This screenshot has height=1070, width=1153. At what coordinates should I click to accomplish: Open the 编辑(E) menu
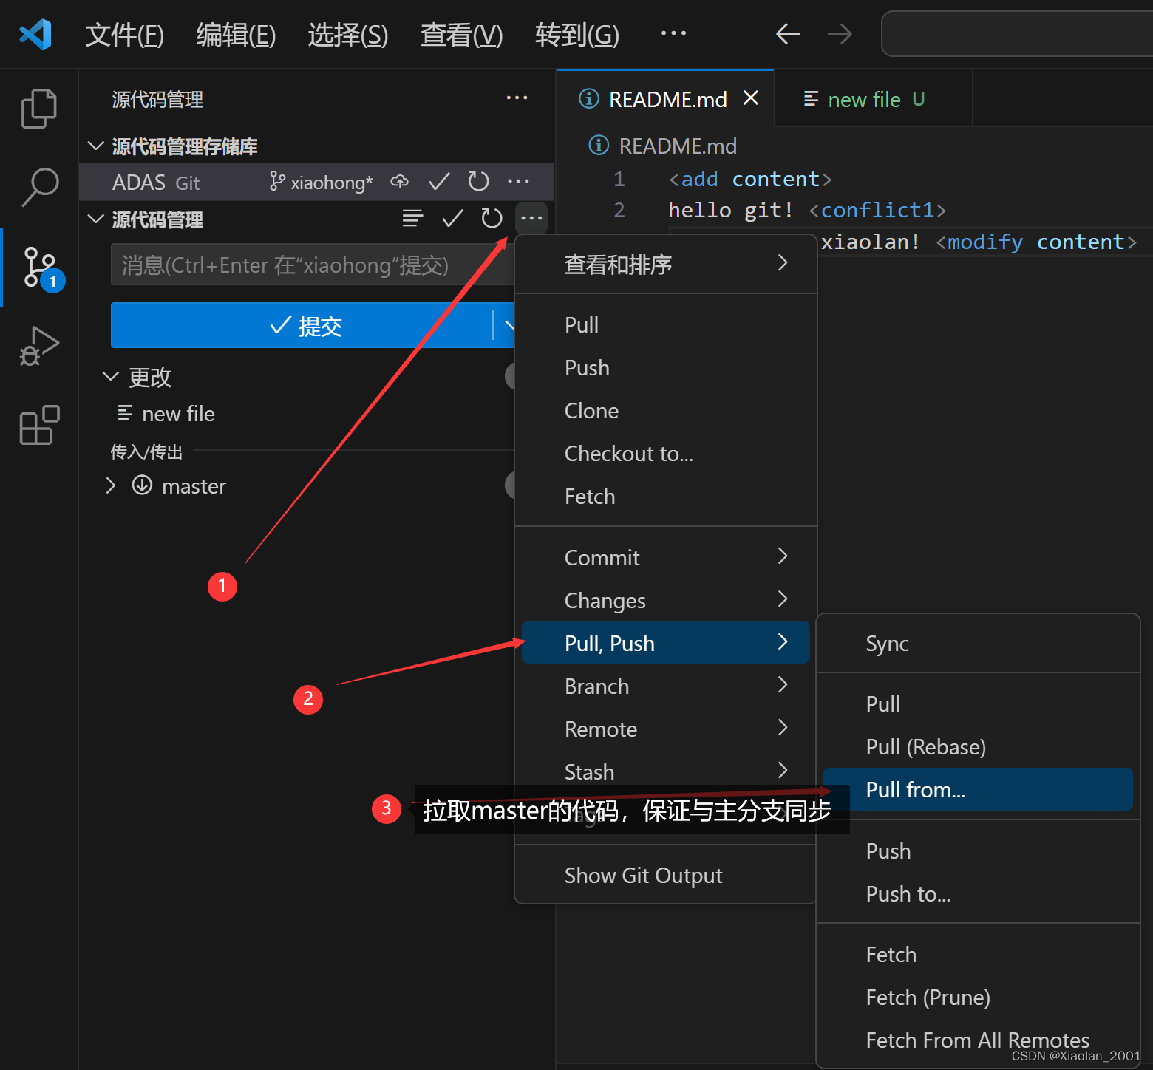236,35
